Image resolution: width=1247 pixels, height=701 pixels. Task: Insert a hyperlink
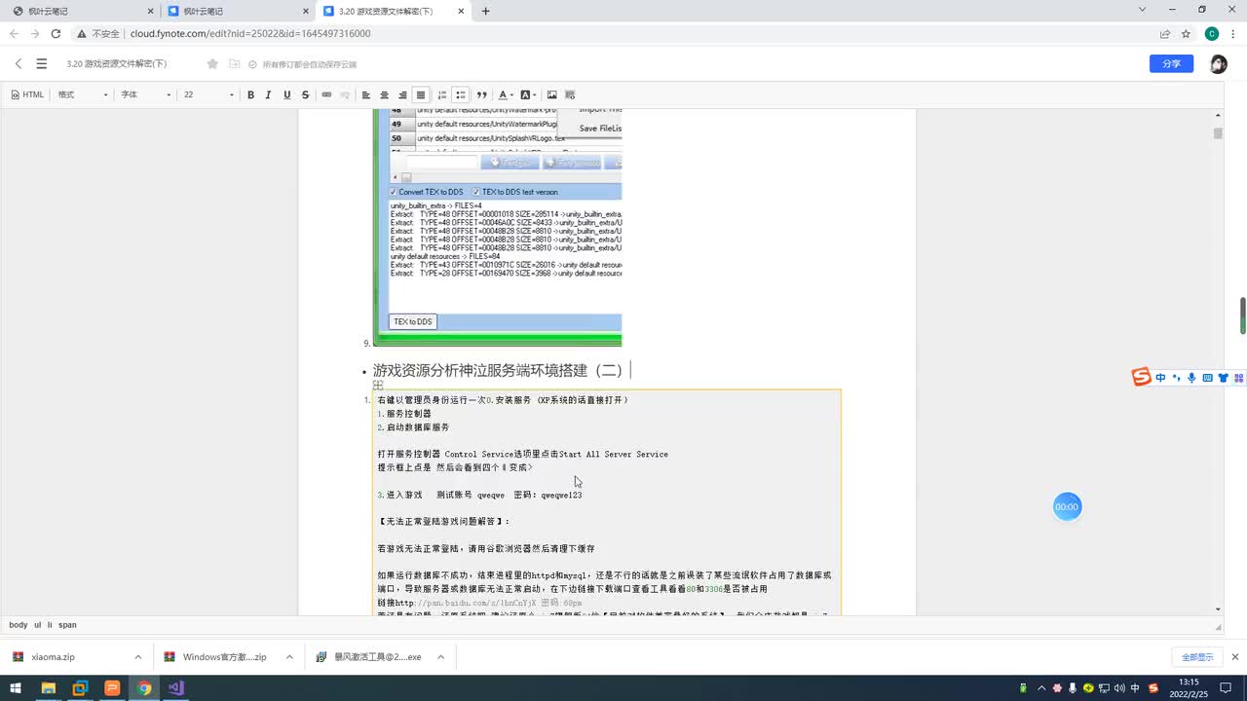[x=326, y=94]
